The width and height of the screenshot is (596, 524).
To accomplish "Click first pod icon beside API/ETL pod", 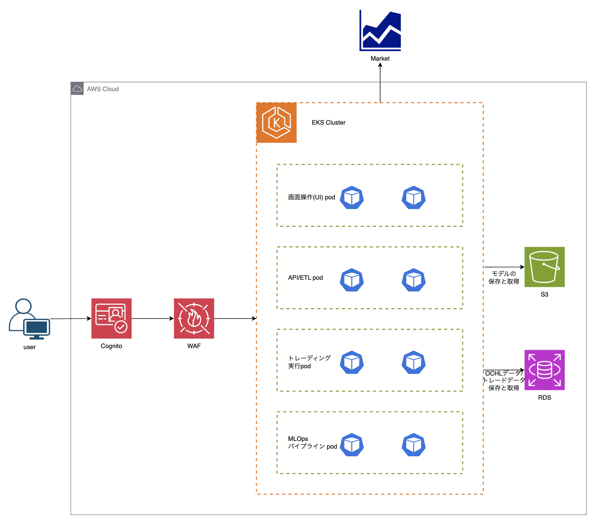I will point(352,280).
